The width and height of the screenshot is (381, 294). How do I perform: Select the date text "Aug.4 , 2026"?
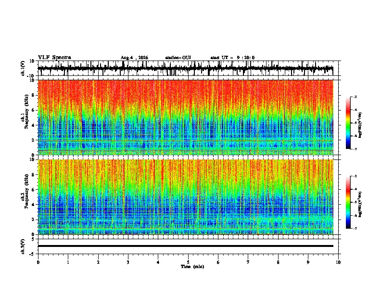pos(134,58)
